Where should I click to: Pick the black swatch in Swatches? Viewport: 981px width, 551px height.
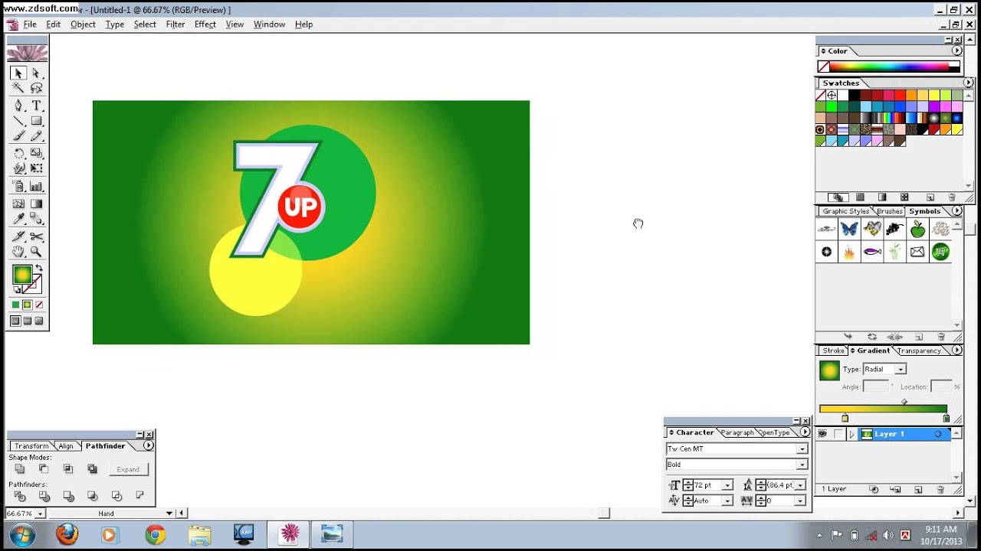(x=854, y=96)
